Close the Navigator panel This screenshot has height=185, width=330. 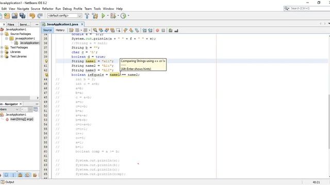pyautogui.click(x=21, y=104)
